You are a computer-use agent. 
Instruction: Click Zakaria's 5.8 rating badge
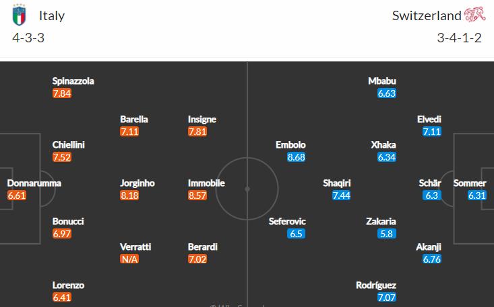pos(386,234)
